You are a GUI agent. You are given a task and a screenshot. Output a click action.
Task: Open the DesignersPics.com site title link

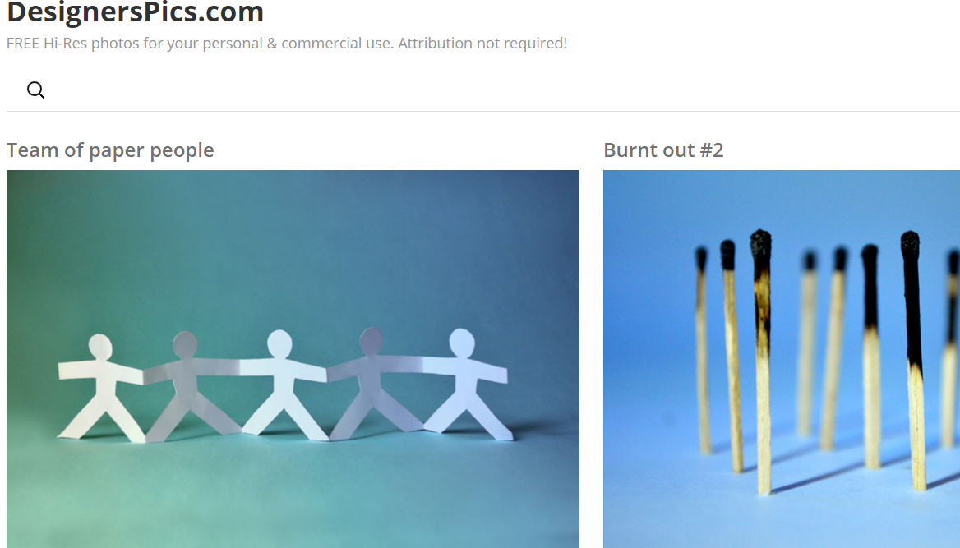point(135,12)
